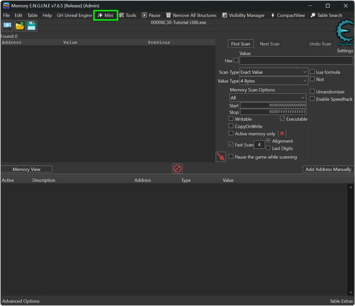Click the Start address field
This screenshot has width=355, height=306.
point(273,105)
